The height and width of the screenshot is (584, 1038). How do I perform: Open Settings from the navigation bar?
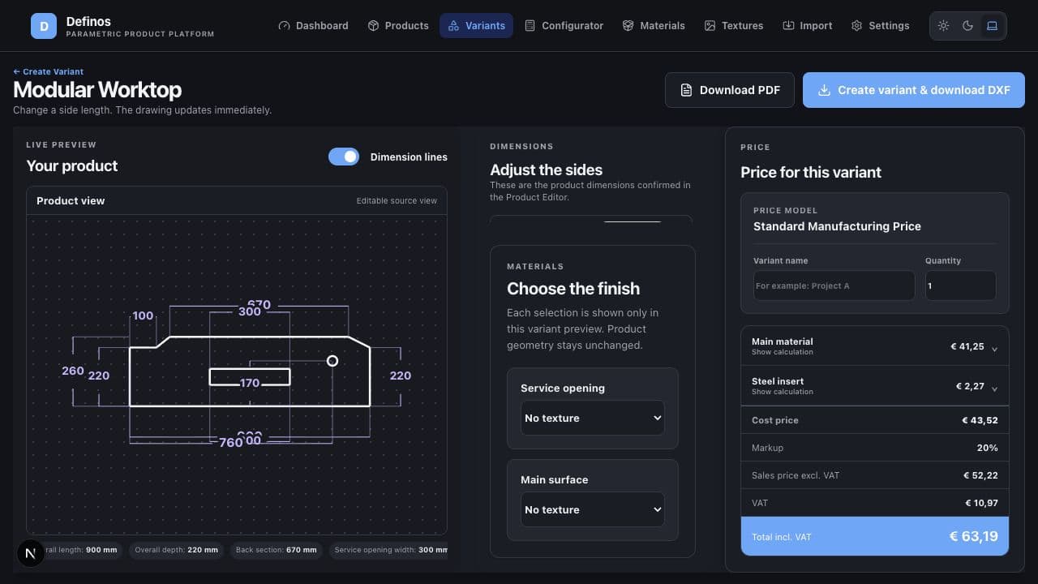coord(881,25)
